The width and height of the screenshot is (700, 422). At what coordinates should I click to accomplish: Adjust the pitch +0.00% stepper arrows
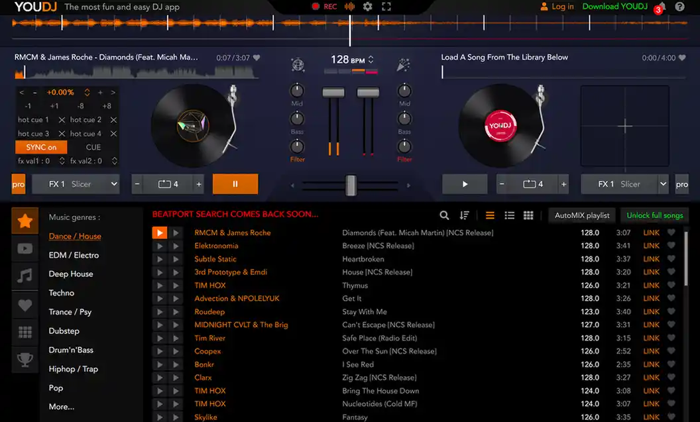point(87,92)
